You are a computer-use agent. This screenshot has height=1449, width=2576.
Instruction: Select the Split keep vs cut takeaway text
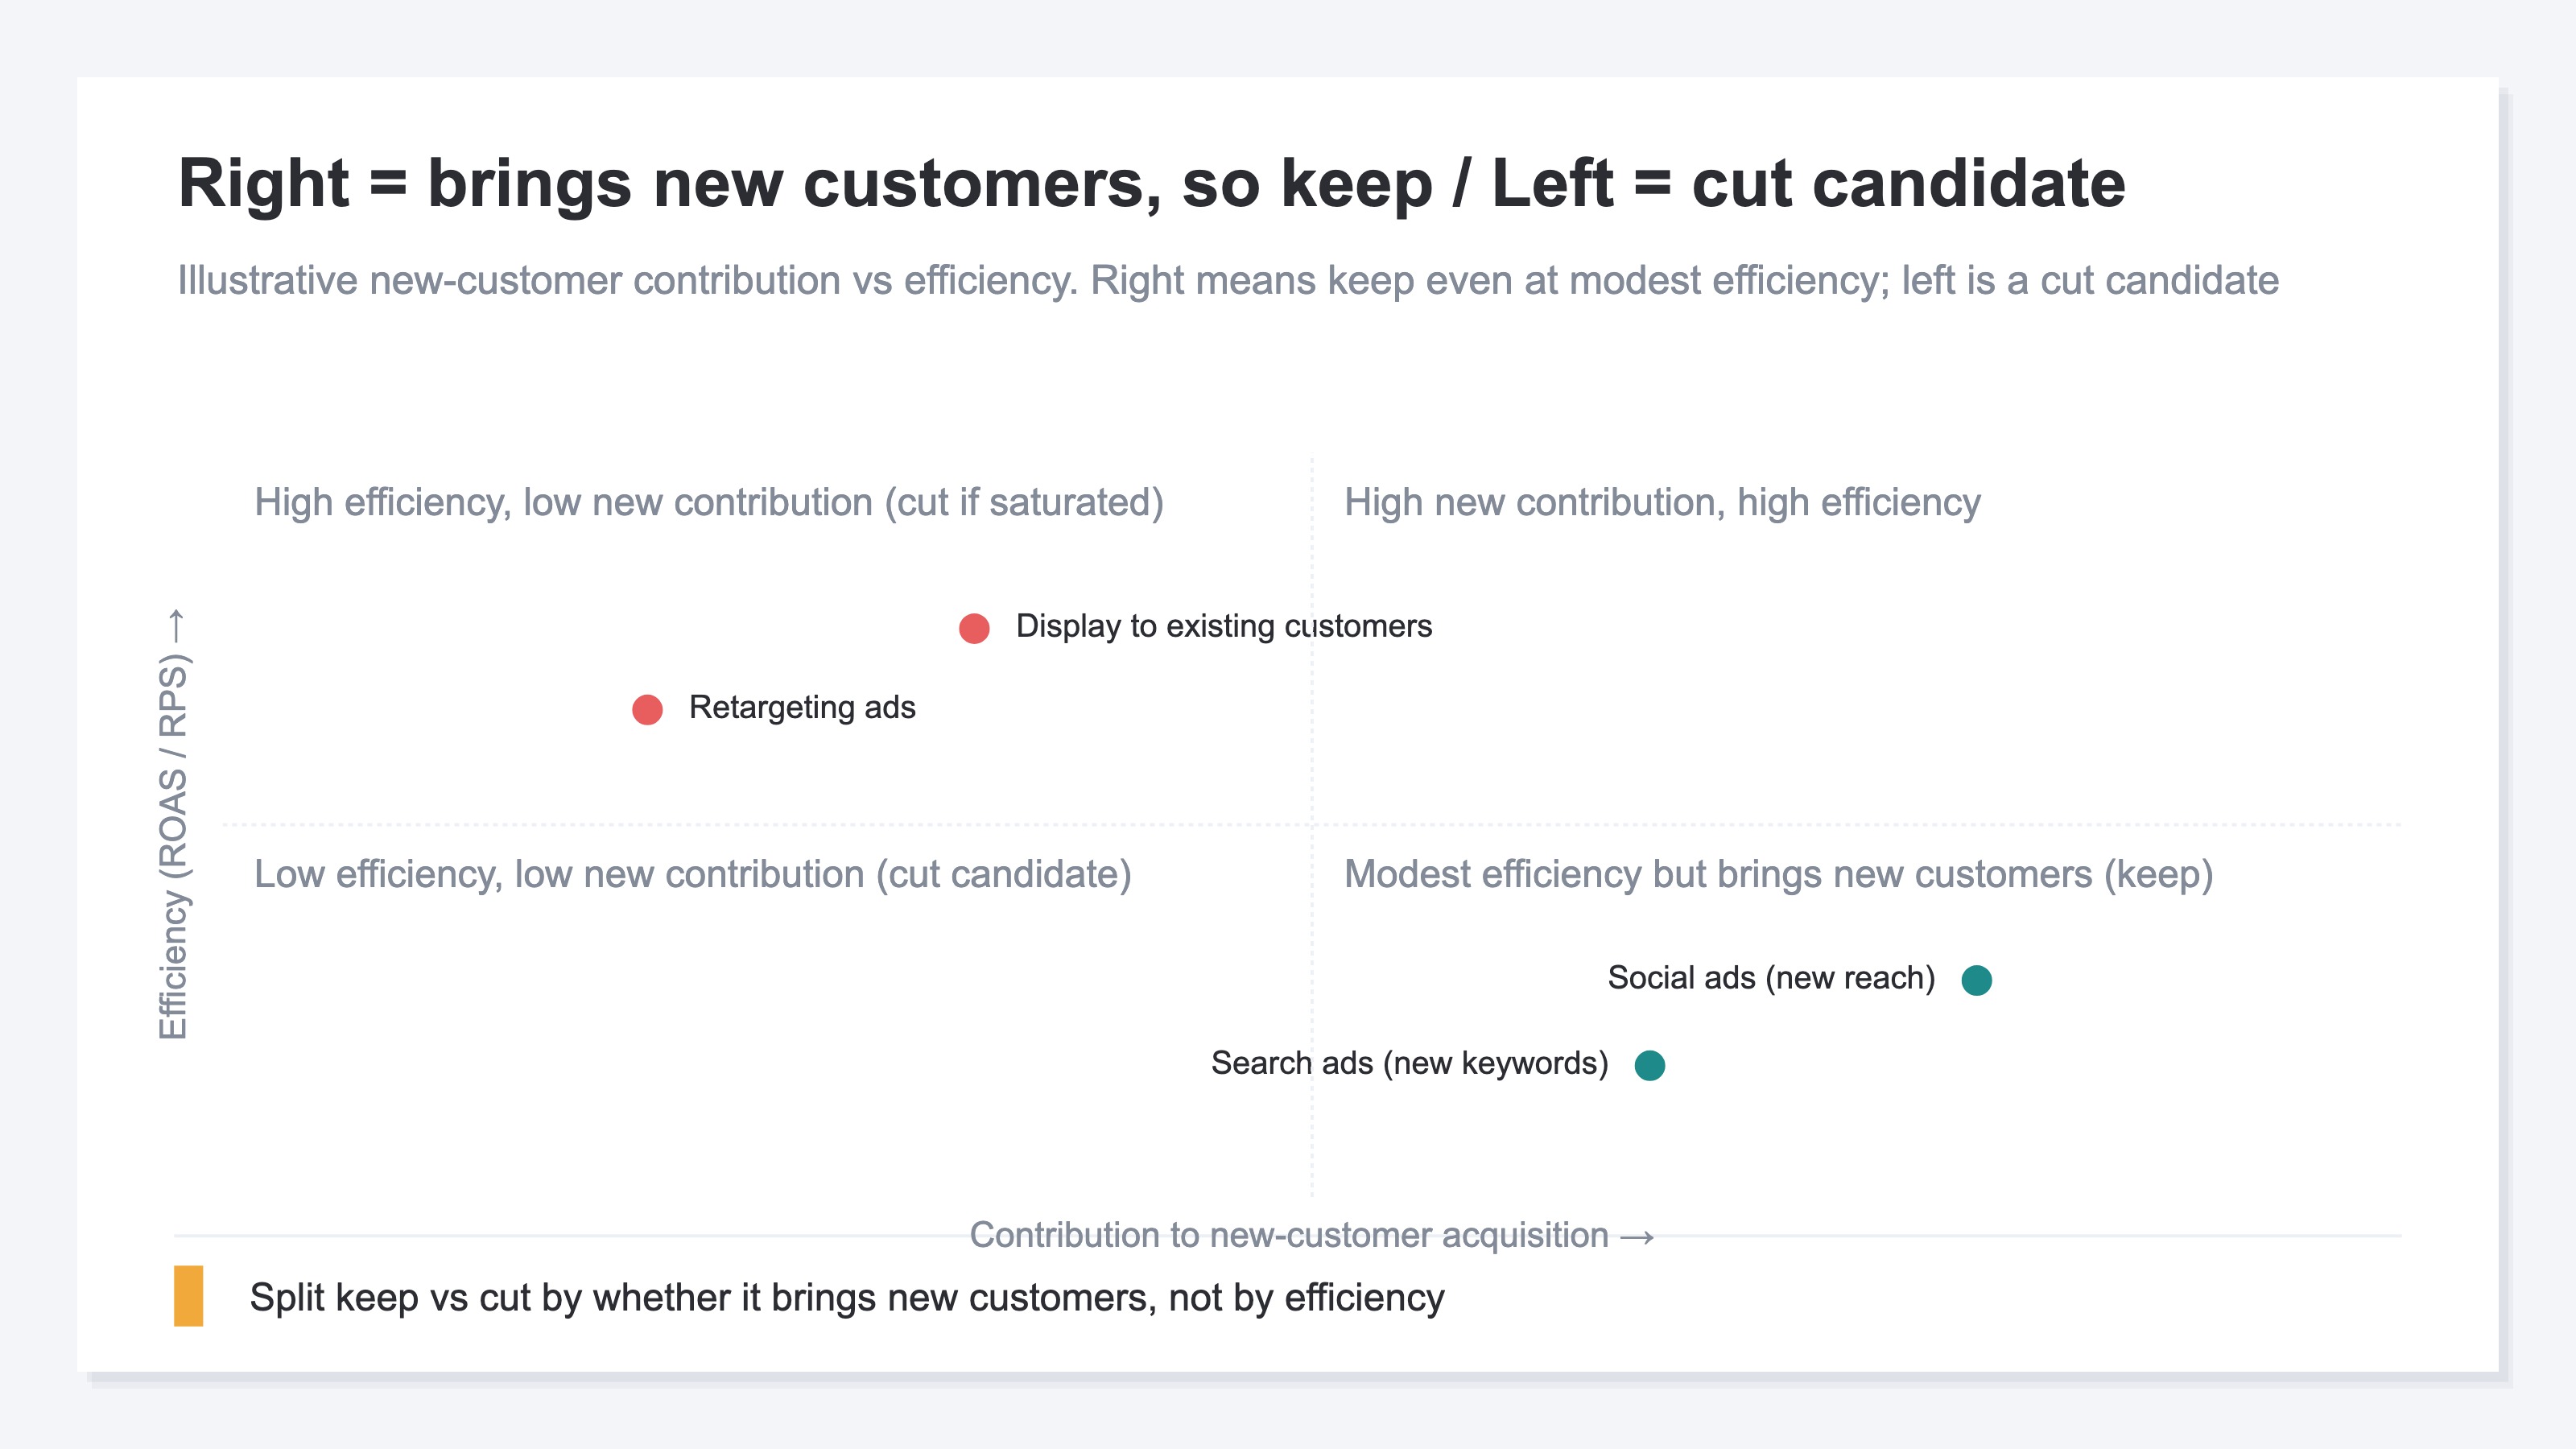pos(847,1297)
